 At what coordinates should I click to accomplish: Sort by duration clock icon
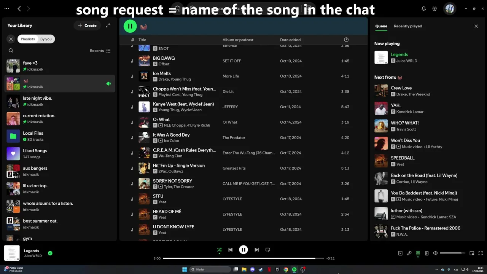[x=346, y=40]
